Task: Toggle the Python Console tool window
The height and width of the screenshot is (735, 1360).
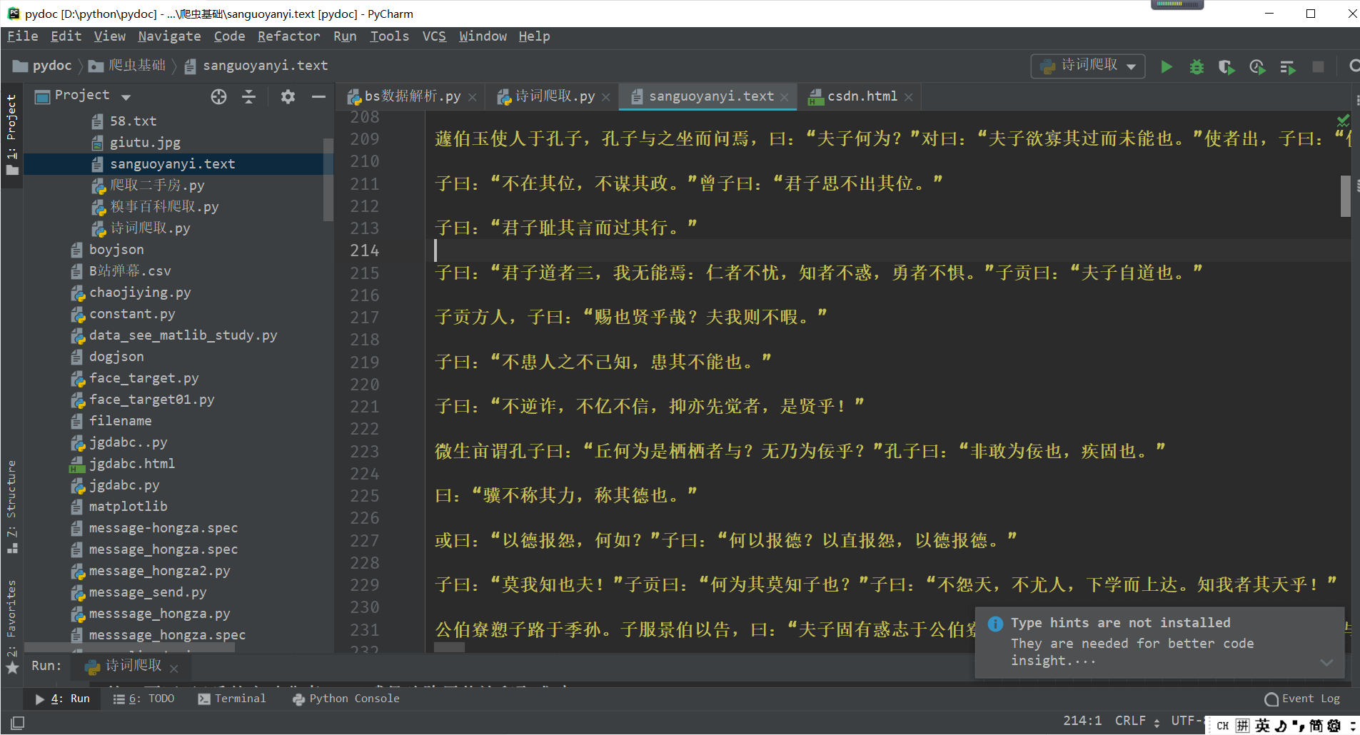Action: coord(346,699)
